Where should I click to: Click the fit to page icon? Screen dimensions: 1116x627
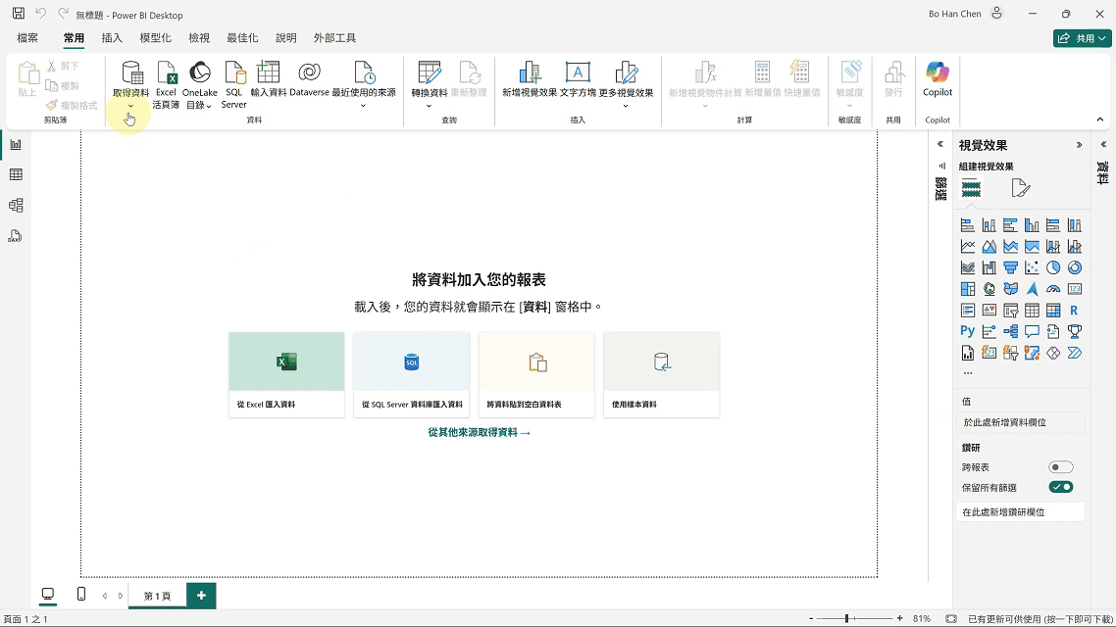click(951, 618)
